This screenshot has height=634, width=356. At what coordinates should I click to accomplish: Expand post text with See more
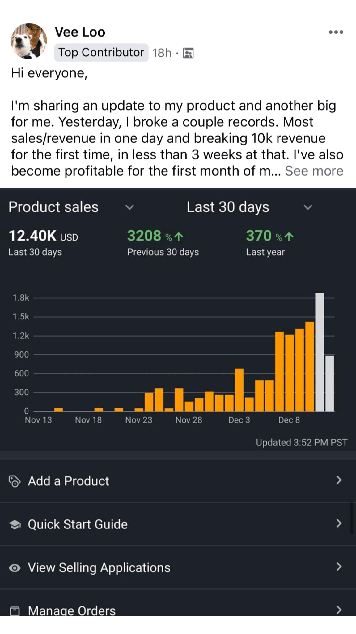pos(314,171)
